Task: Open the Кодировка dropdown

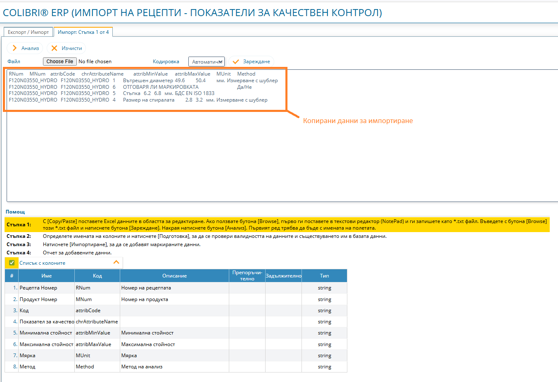Action: coord(207,62)
